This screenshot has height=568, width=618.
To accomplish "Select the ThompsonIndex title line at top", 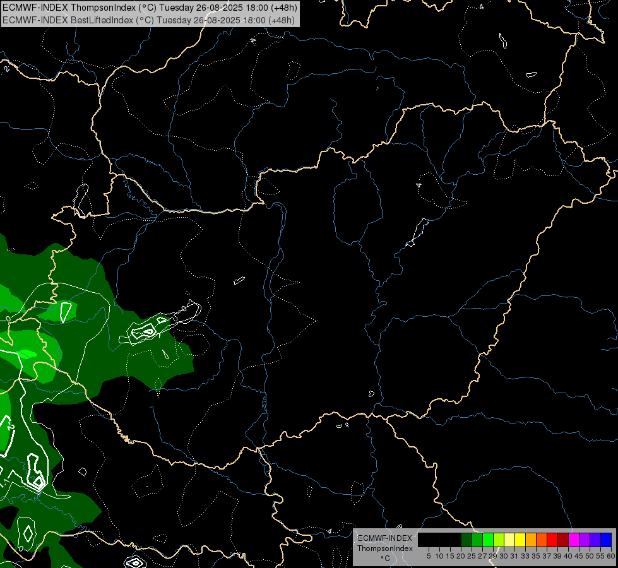I will coord(150,8).
